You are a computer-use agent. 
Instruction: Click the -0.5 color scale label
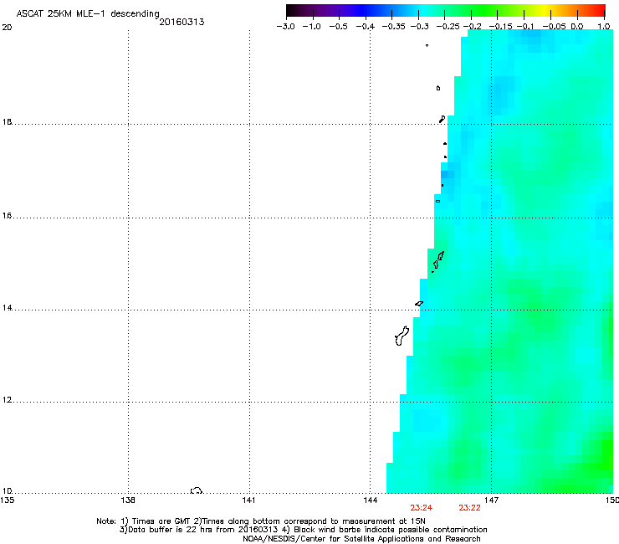pyautogui.click(x=338, y=27)
